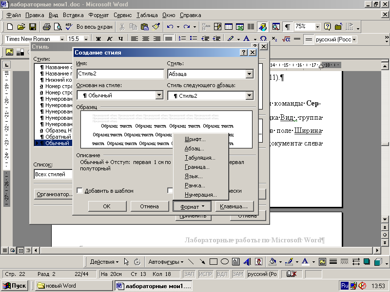Open the Times New Roman font dropdown
The height and width of the screenshot is (292, 390).
(x=62, y=39)
